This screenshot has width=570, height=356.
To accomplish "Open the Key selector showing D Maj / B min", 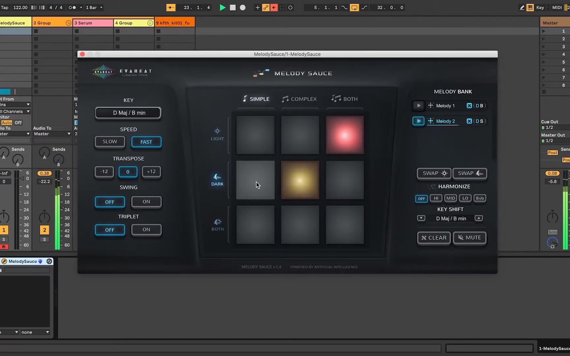I will (128, 113).
